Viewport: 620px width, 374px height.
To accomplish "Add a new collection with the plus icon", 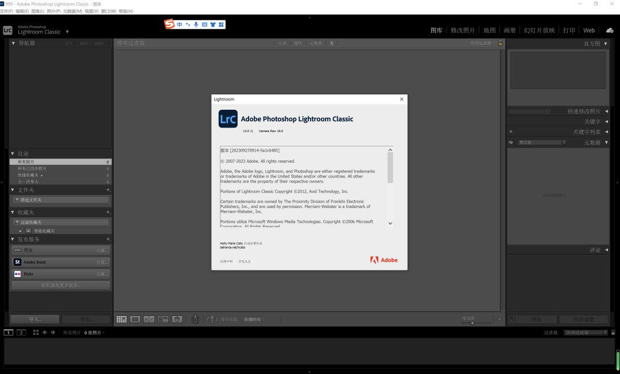I will [108, 212].
